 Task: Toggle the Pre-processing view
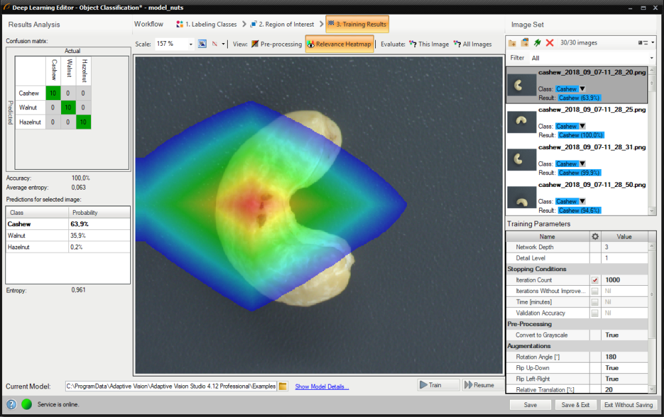(x=276, y=44)
